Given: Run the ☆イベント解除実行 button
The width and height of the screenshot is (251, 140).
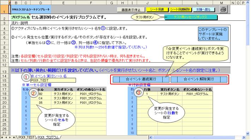Looking at the screenshot, I should tap(199, 79).
